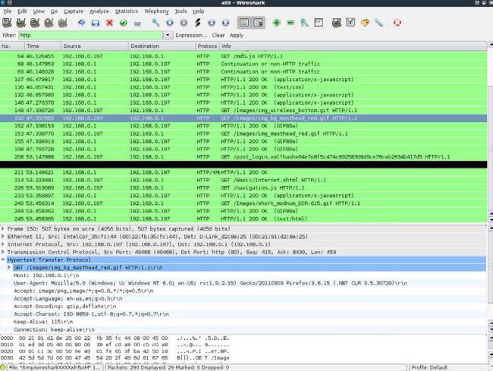Select packet 226 GET /navigation.js
This screenshot has height=371, width=493.
pyautogui.click(x=243, y=187)
